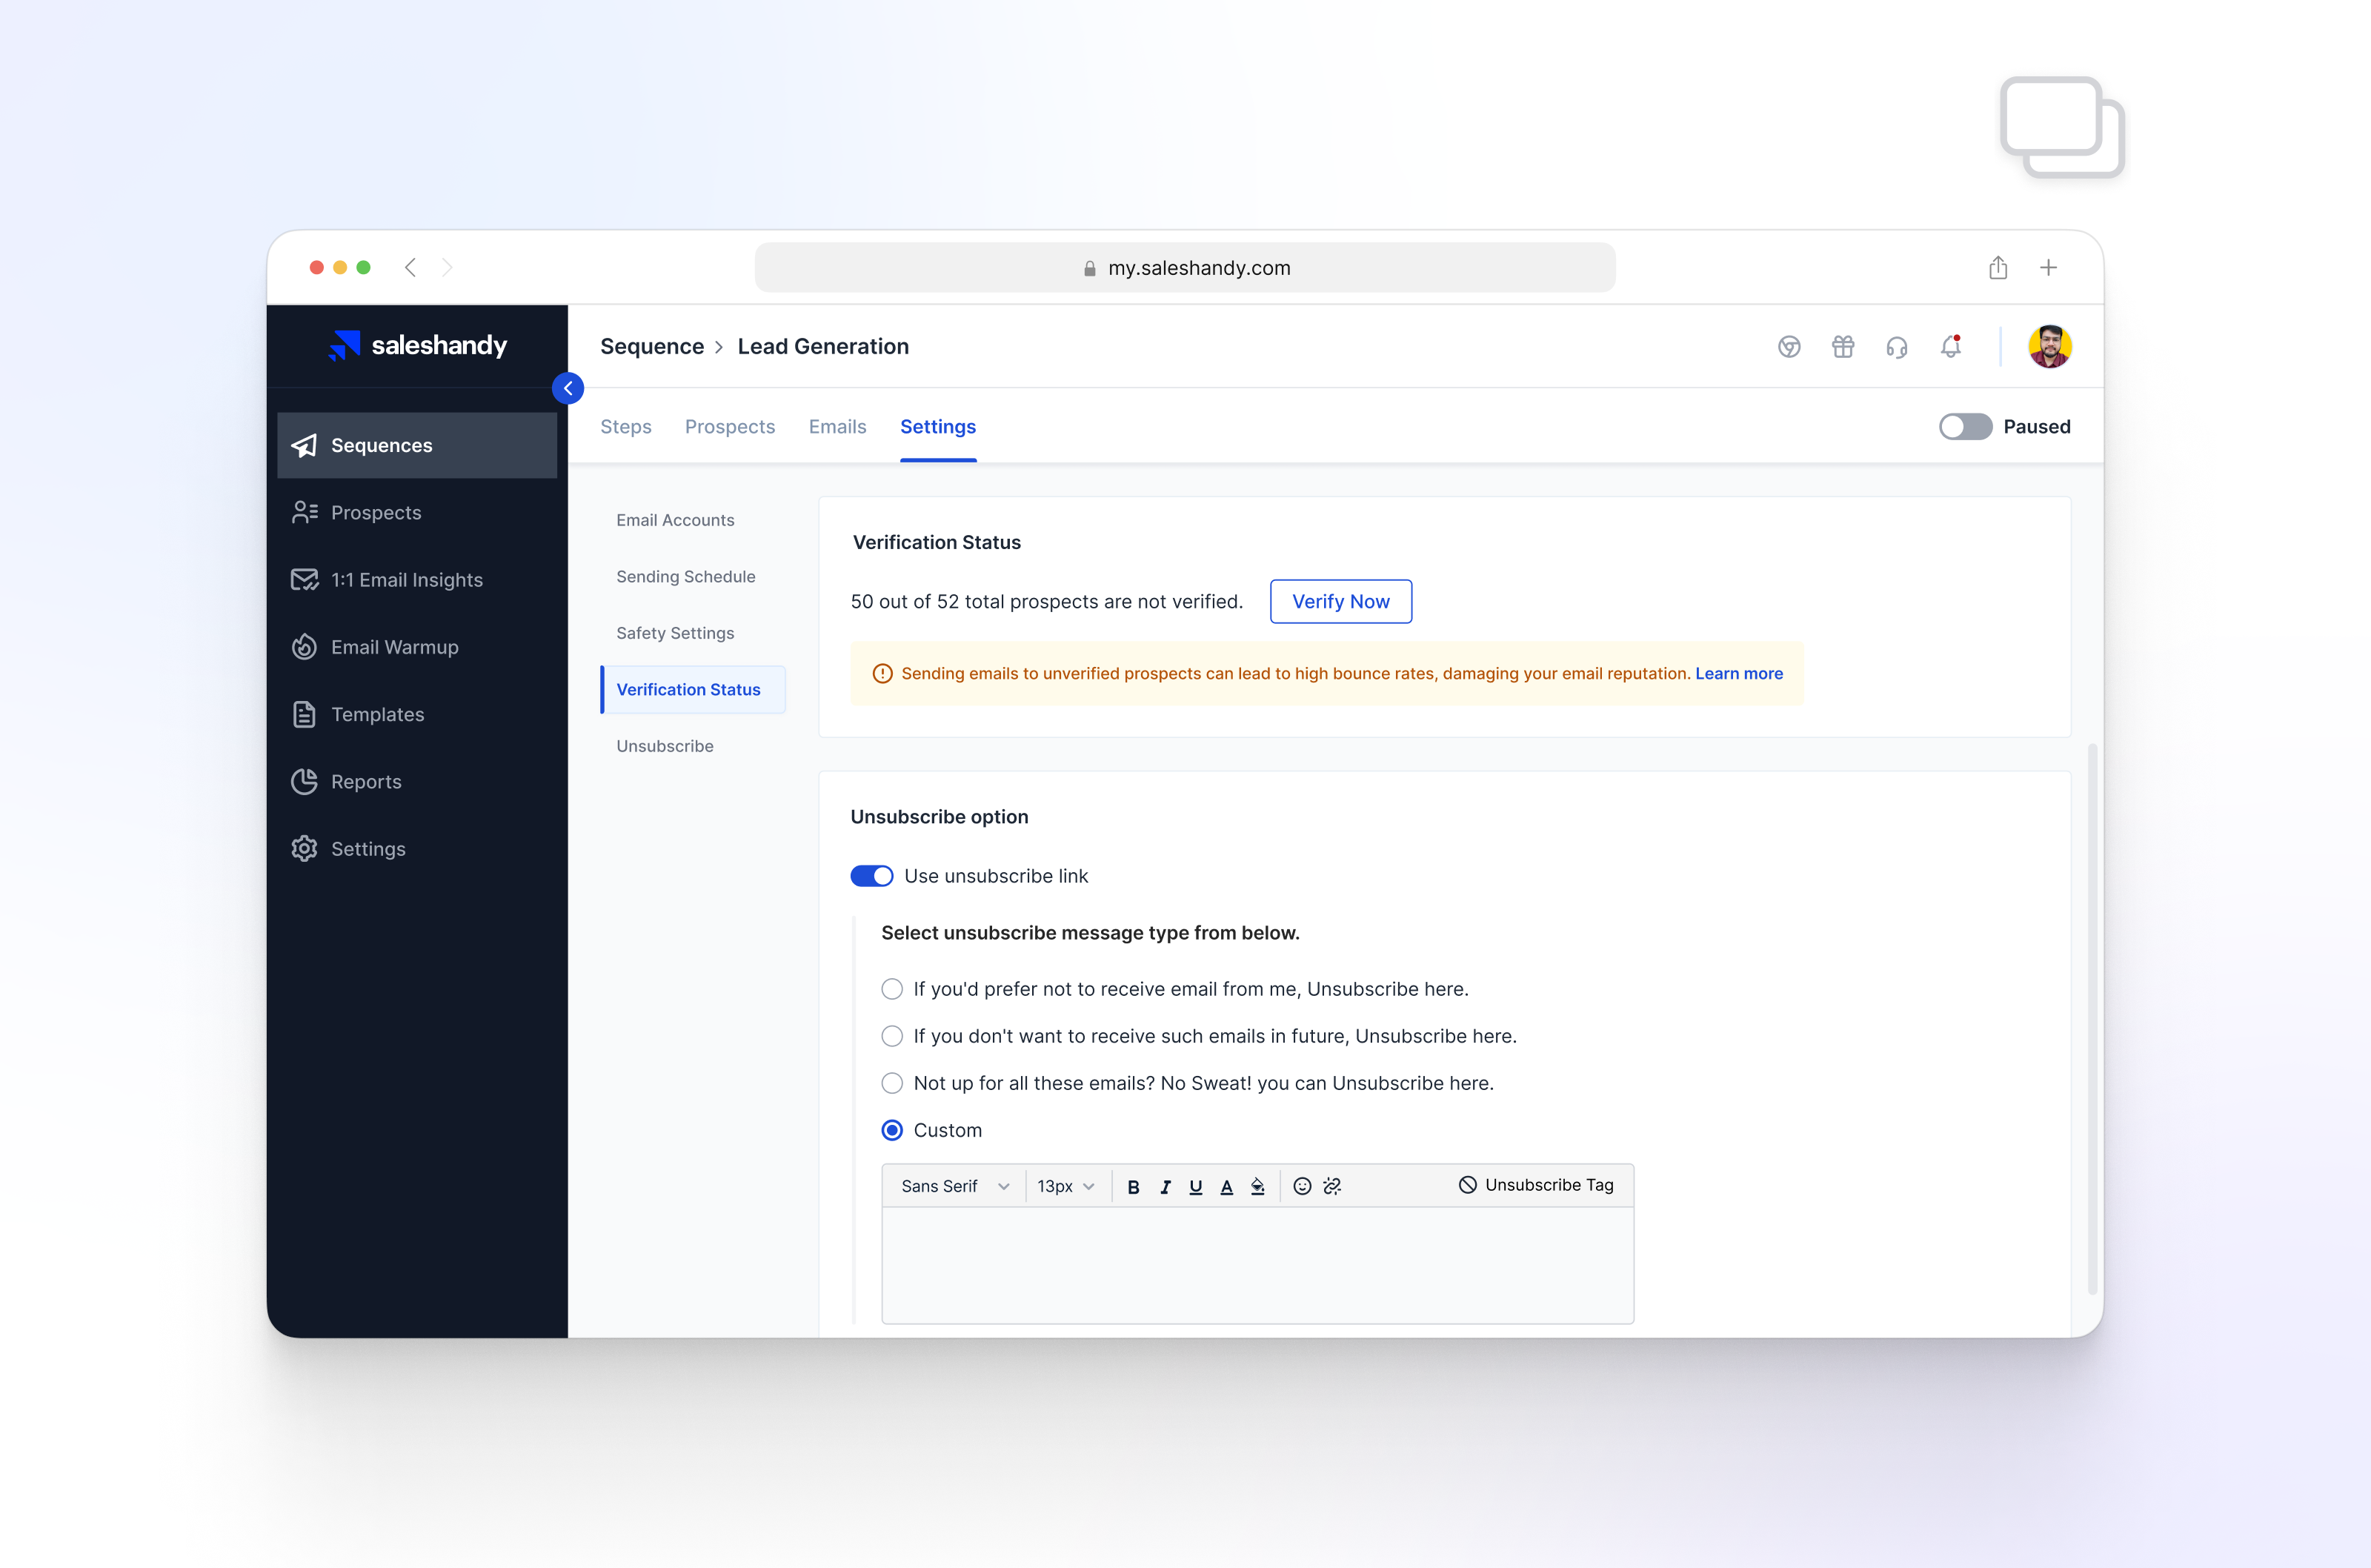
Task: Select the first unsubscribe message option
Action: (891, 988)
